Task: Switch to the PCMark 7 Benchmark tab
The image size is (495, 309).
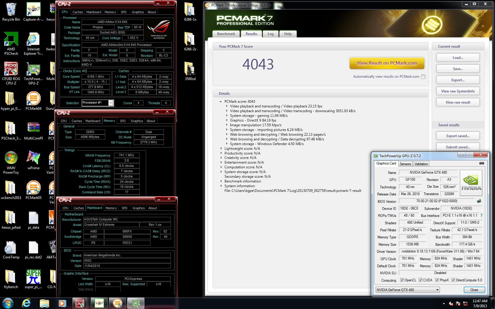Action: point(226,34)
